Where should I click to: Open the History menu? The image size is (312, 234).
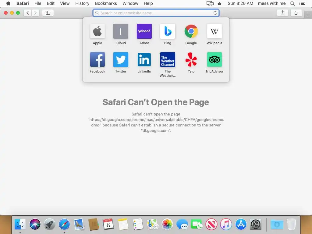[82, 3]
